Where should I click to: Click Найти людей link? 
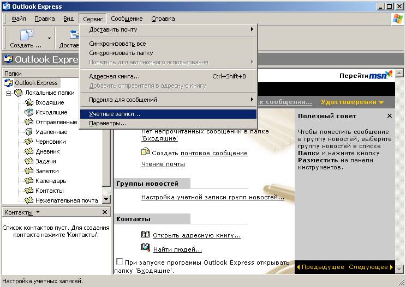click(177, 249)
